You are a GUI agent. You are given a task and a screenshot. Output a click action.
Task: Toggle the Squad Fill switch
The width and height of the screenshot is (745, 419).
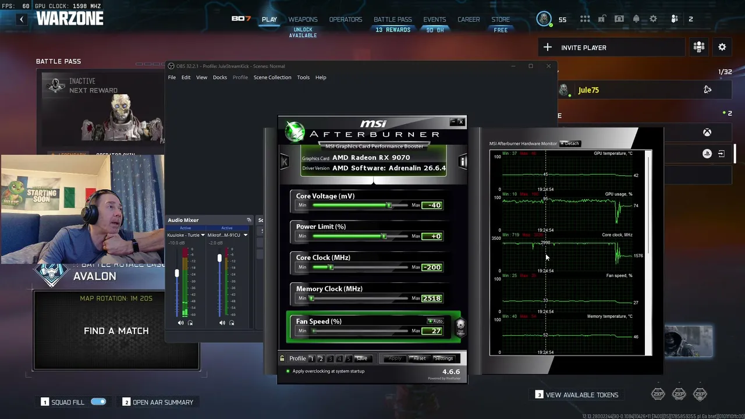click(x=98, y=402)
